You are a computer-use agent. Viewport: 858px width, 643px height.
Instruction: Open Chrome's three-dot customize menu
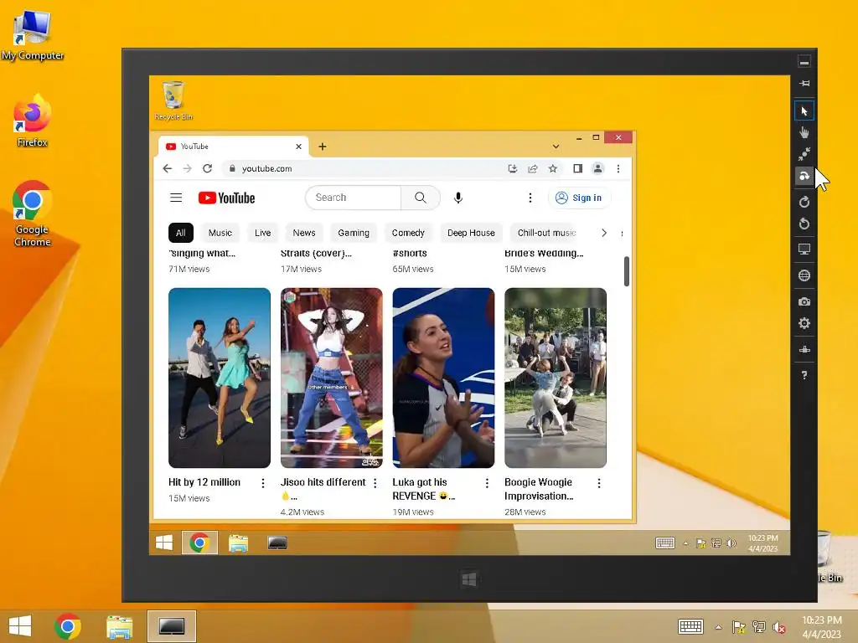tap(618, 168)
